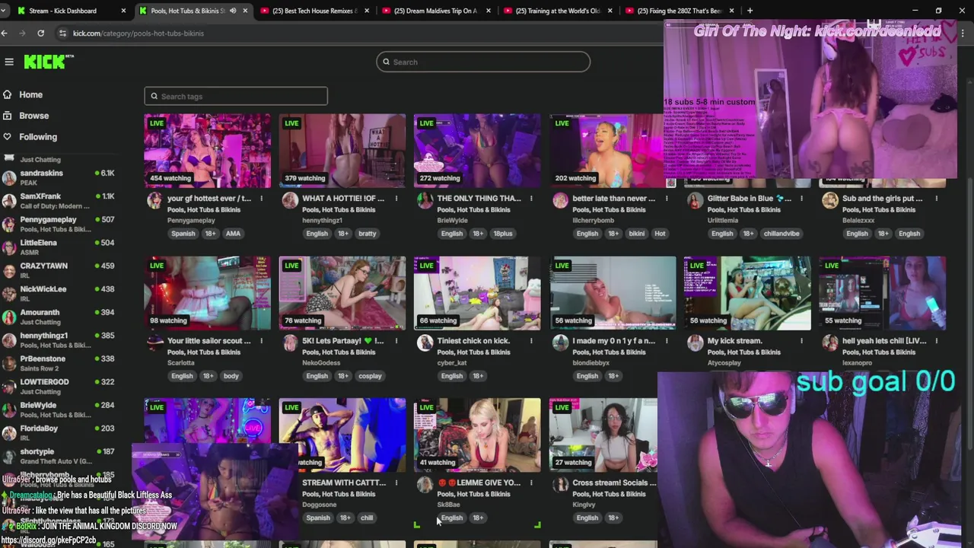974x548 pixels.
Task: Click the cyber_kat avatar on stream card
Action: pos(425,342)
